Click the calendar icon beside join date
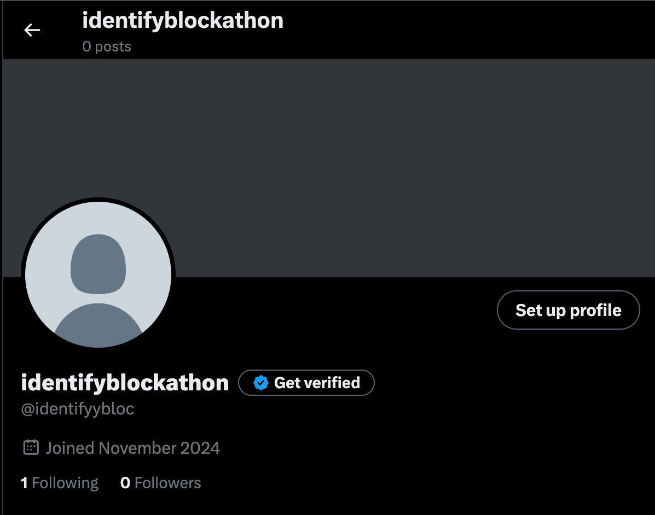 point(31,447)
